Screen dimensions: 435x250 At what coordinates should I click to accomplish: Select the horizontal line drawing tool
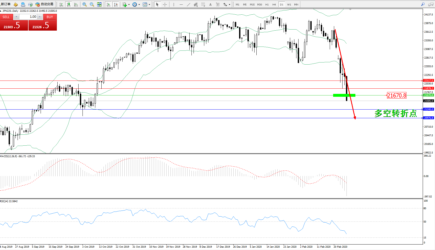[x=181, y=4]
